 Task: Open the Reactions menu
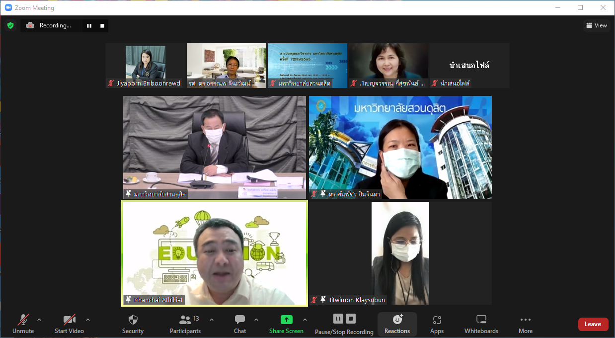coord(397,324)
